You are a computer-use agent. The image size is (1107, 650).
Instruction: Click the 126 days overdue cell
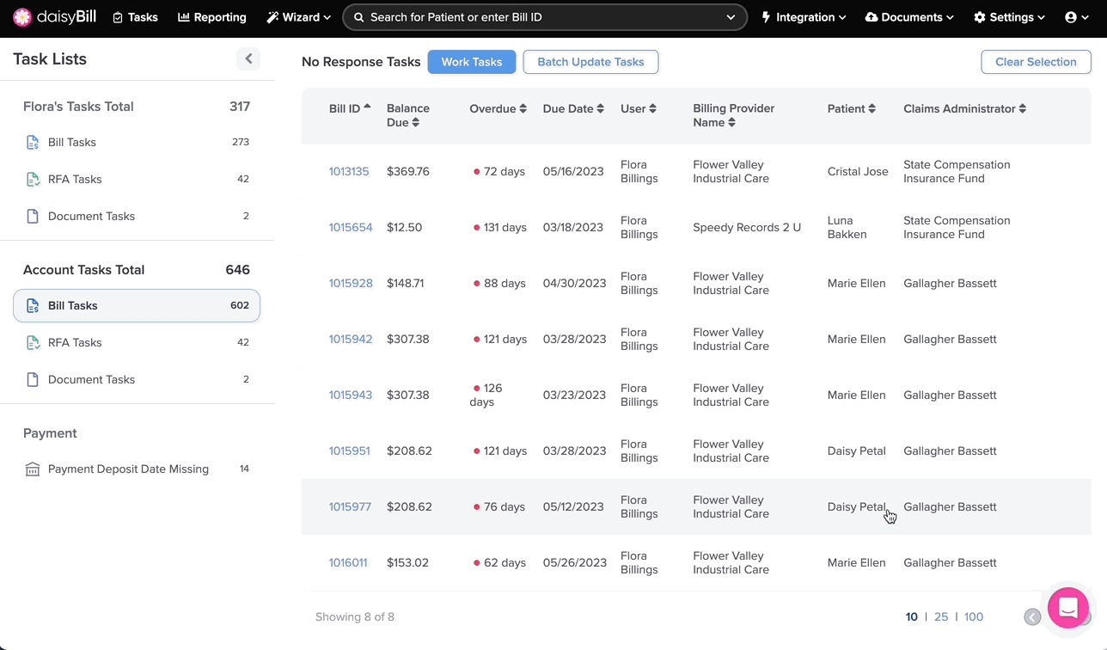click(486, 396)
